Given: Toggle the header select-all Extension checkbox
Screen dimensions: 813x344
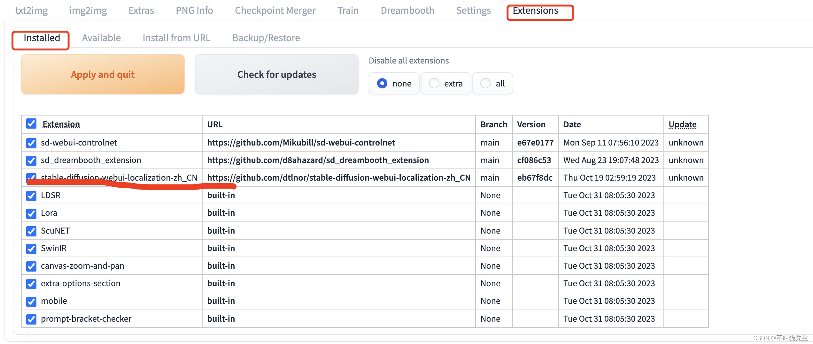Looking at the screenshot, I should [31, 123].
